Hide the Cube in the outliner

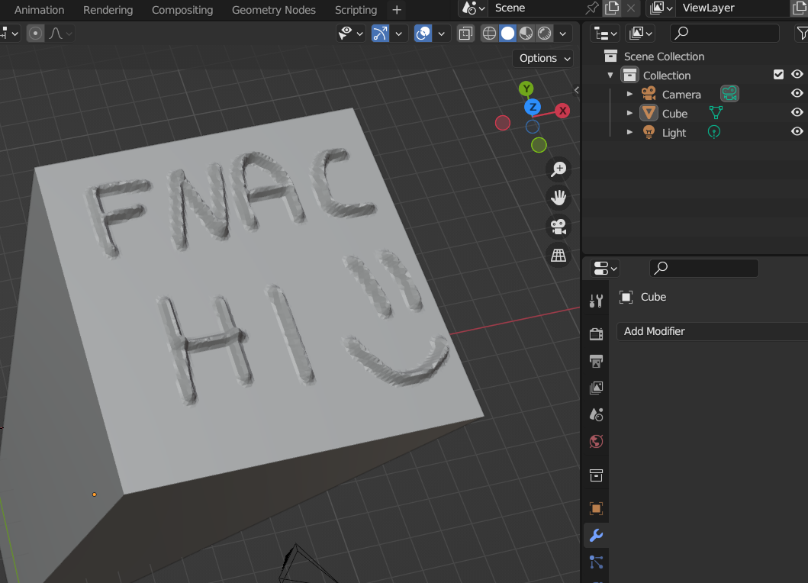pos(797,113)
